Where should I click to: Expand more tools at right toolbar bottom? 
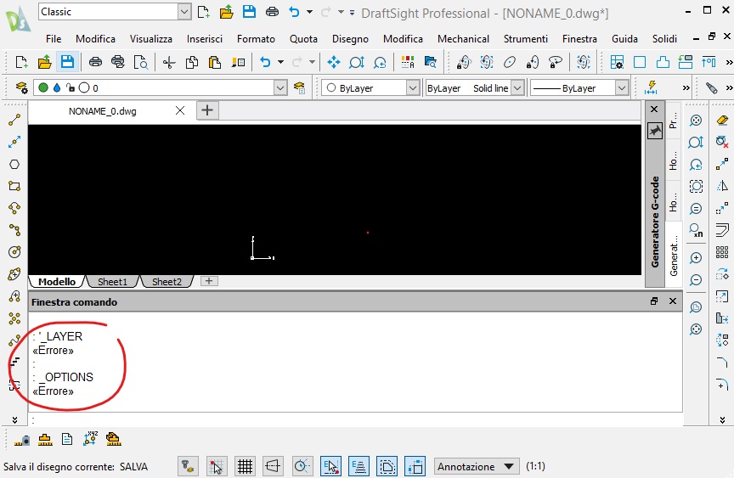pos(722,419)
